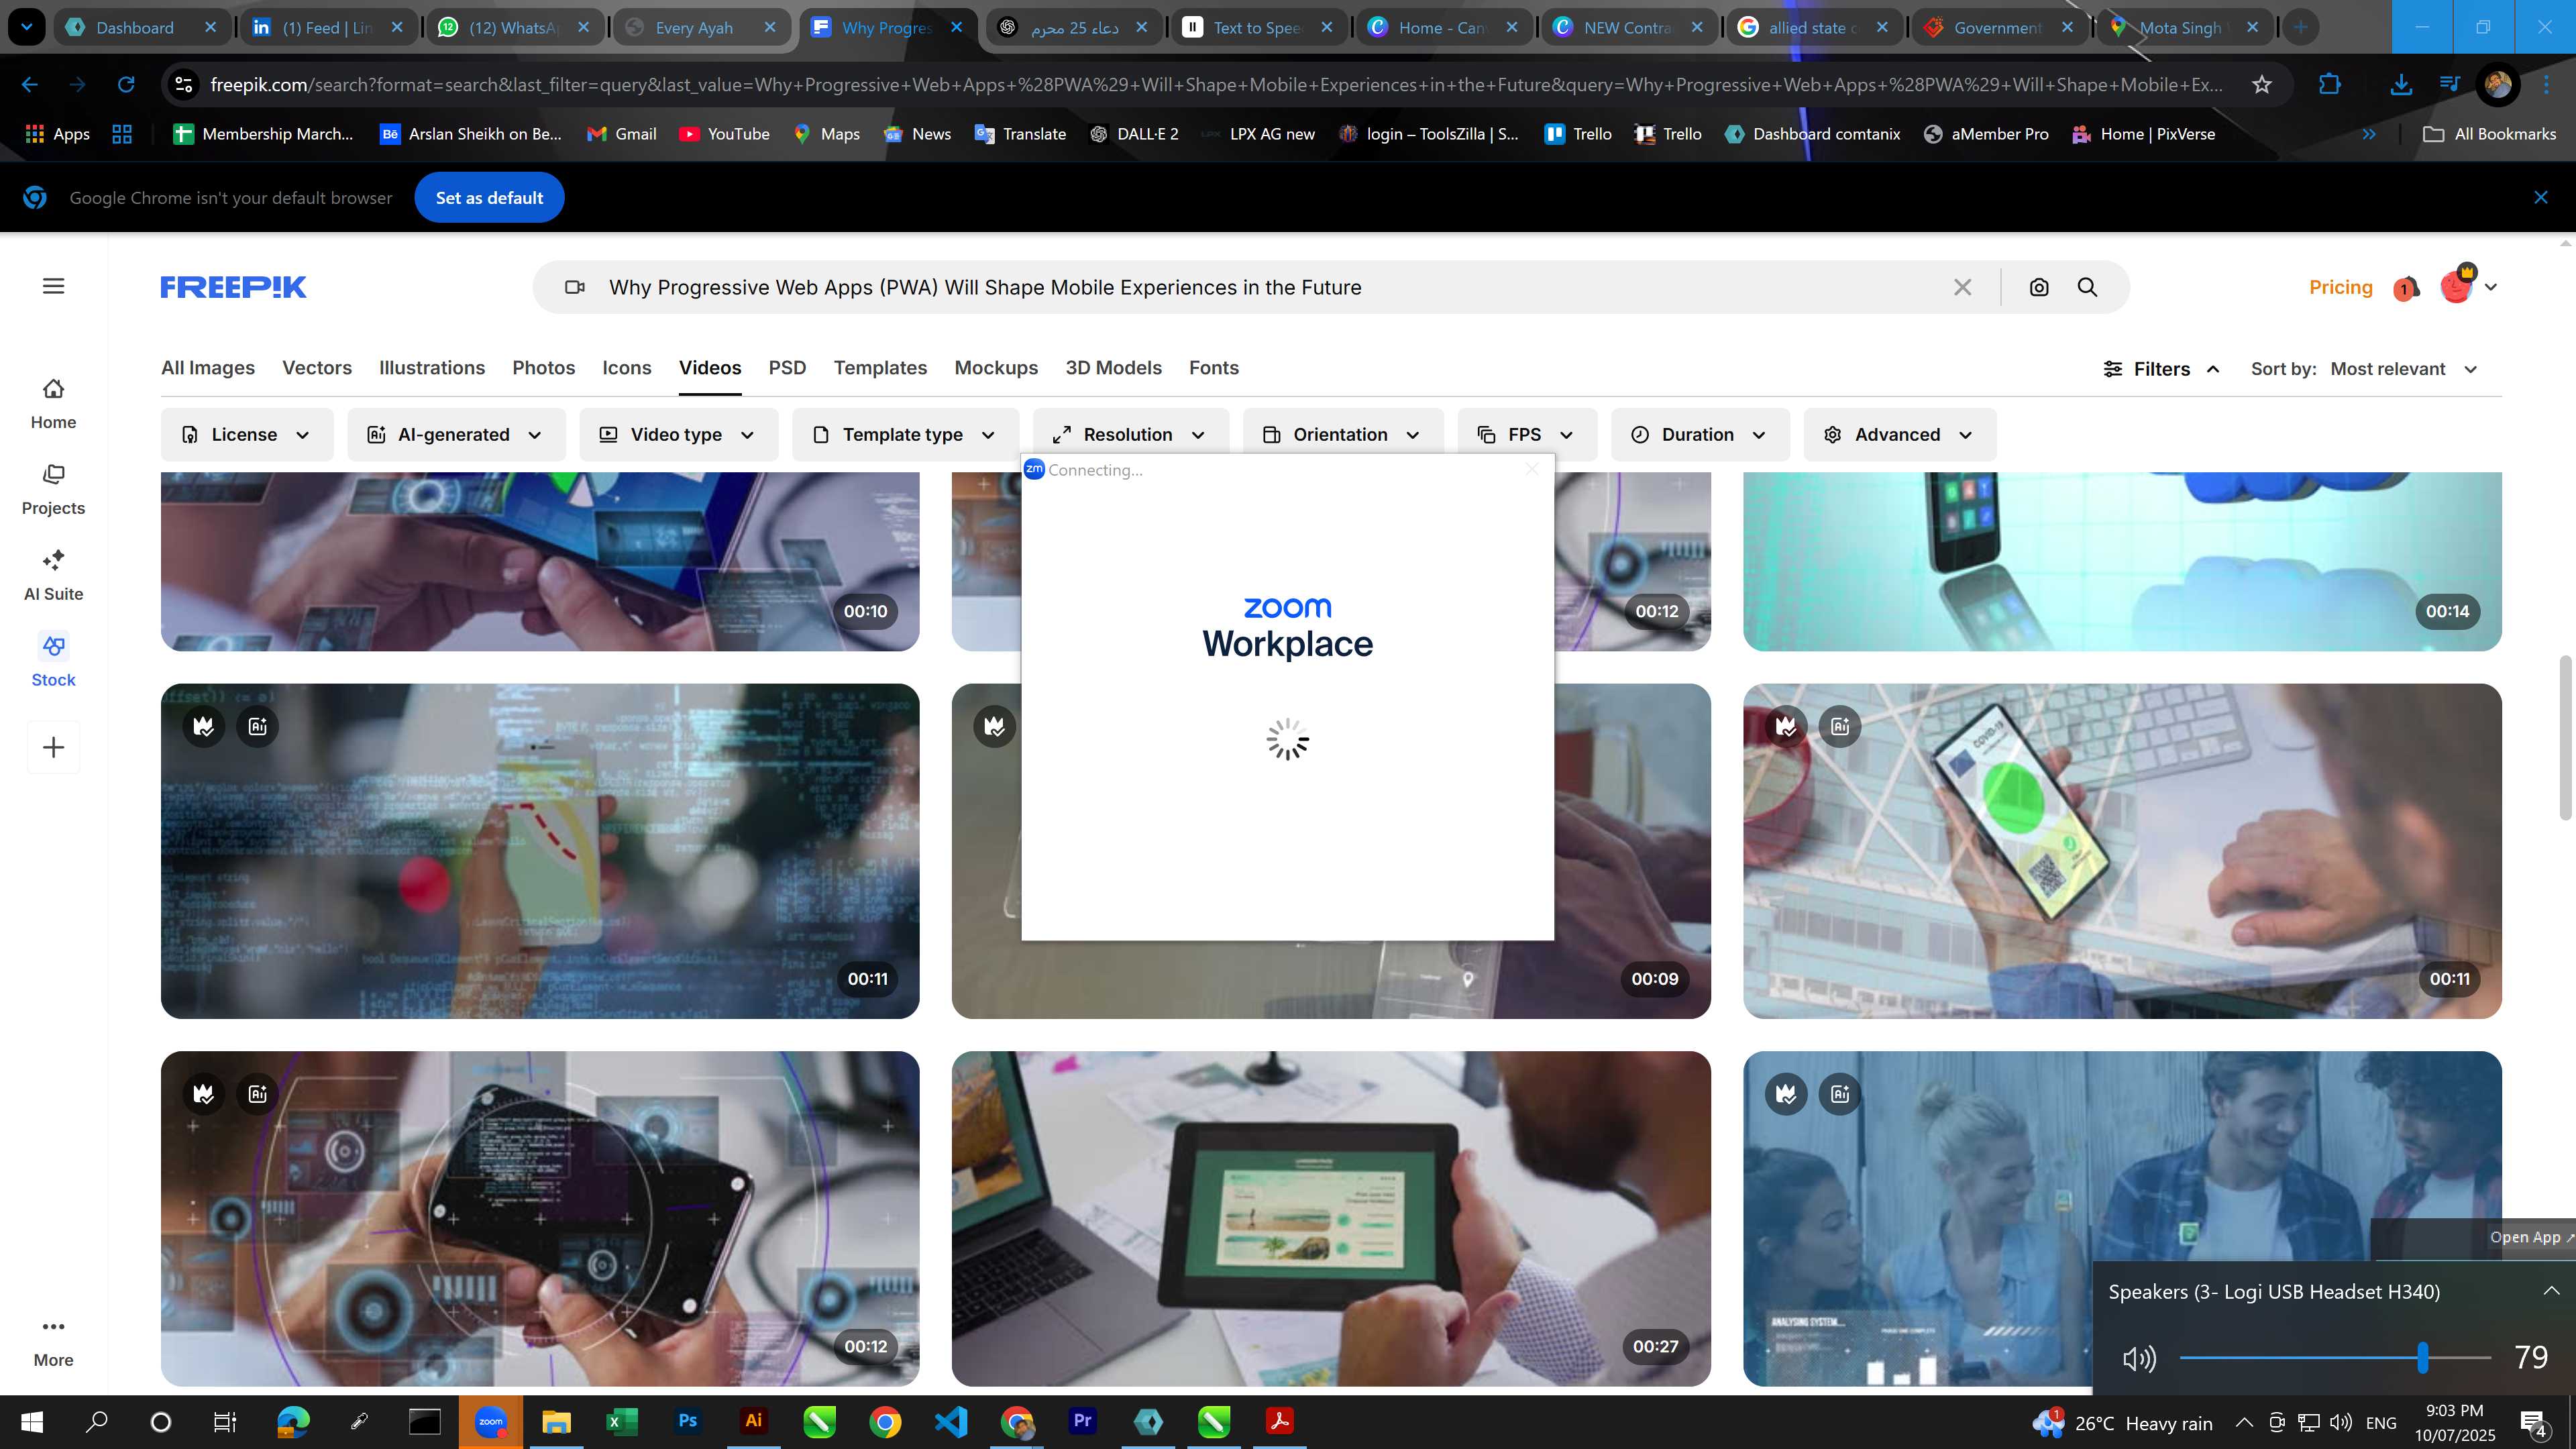Click Set as default button
Screen dimensions: 2576x1449
tap(489, 198)
